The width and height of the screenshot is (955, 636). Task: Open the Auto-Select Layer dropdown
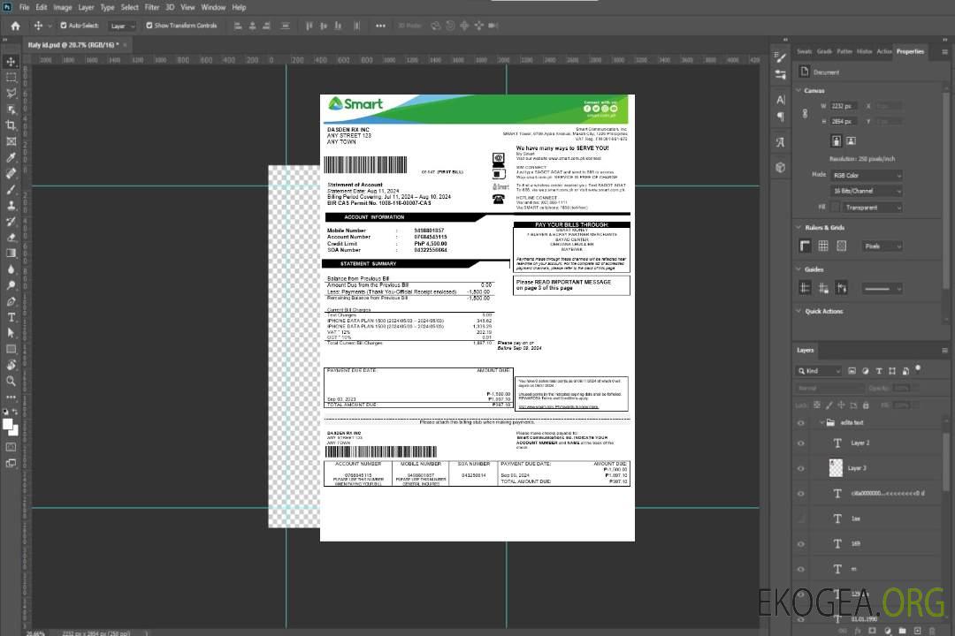(x=123, y=26)
